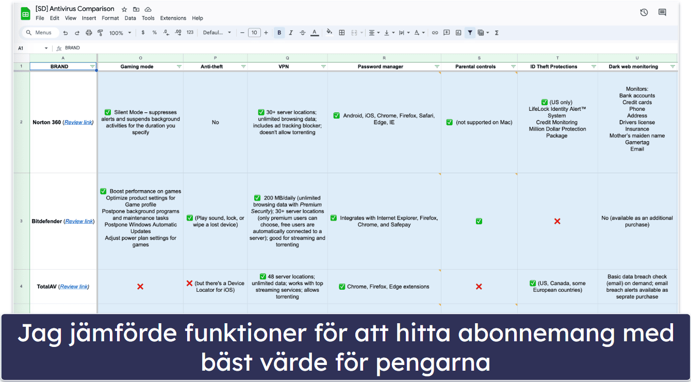
Task: Click the merge cells icon
Action: point(354,32)
